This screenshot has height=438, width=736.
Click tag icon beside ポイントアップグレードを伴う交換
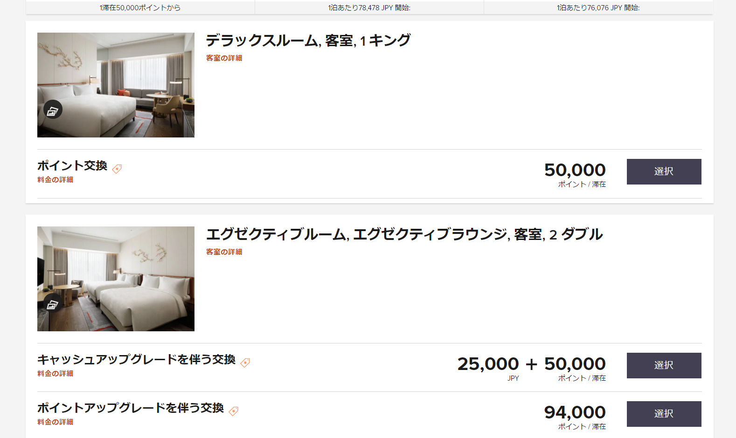(x=234, y=411)
